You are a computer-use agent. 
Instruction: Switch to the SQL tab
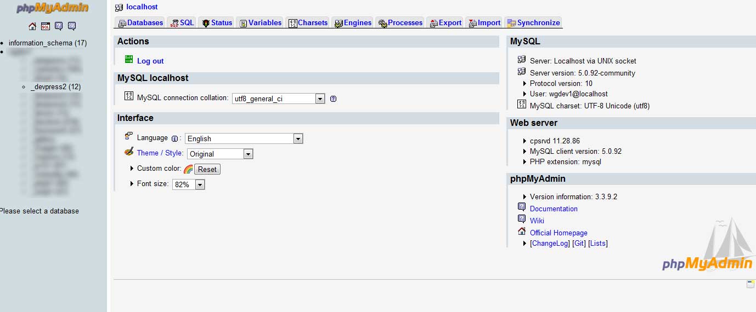click(x=182, y=22)
